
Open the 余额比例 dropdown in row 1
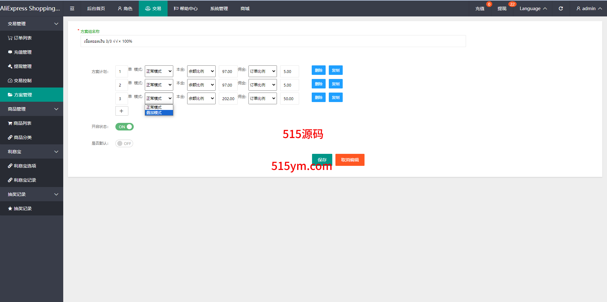201,71
